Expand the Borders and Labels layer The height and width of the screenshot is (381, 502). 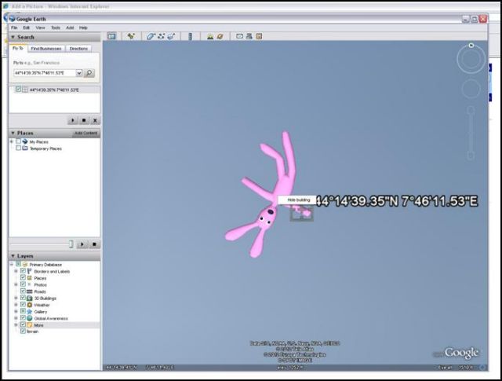pyautogui.click(x=16, y=272)
